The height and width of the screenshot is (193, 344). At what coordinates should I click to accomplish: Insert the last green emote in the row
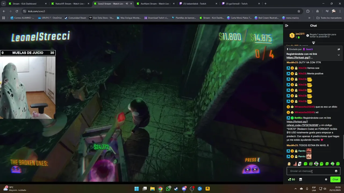point(338,164)
